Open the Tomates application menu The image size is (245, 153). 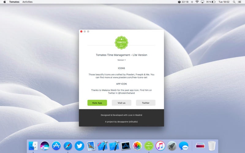point(14,2)
